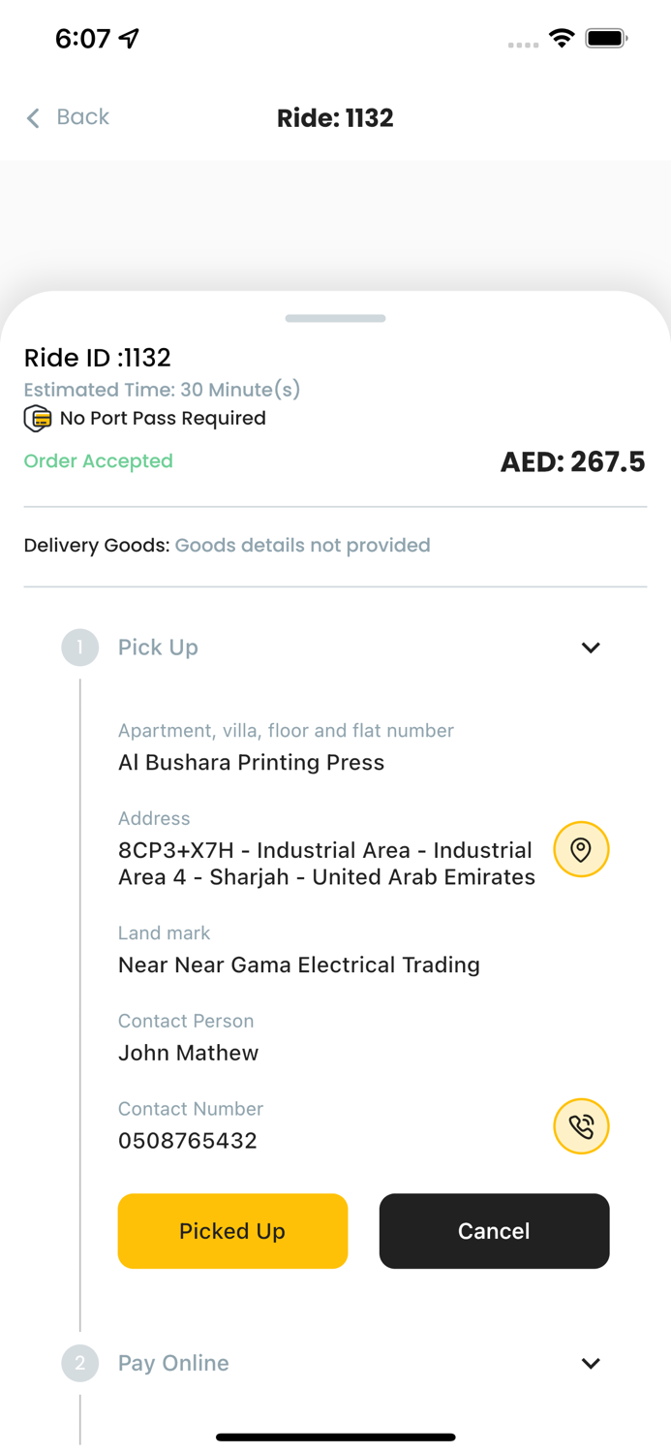Image resolution: width=671 pixels, height=1454 pixels.
Task: Open the Pick Up details chevron
Action: click(591, 647)
